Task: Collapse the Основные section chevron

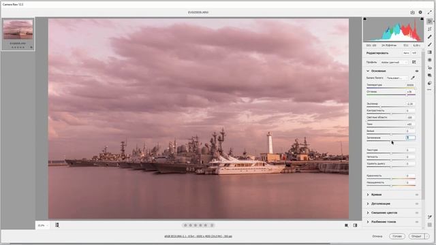Action: (x=368, y=71)
